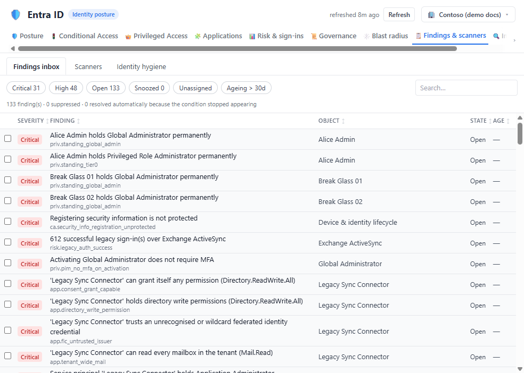Image resolution: width=524 pixels, height=373 pixels.
Task: Click the Critical badge on the Mail.Read row
Action: tap(30, 357)
